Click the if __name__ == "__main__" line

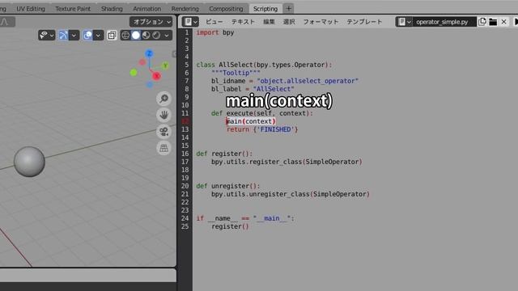245,218
